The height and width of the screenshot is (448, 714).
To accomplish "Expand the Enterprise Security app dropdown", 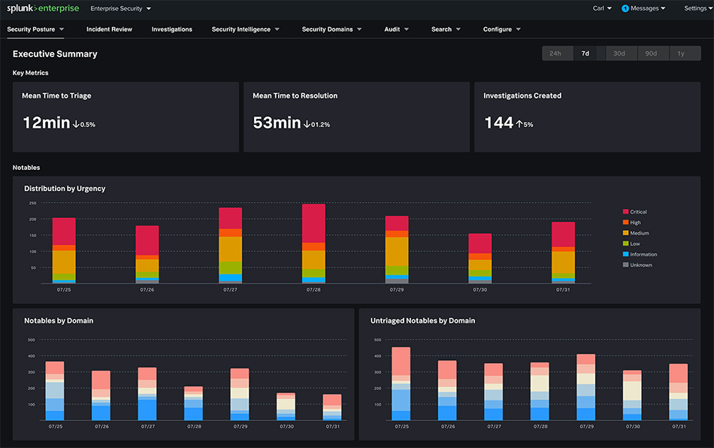I will (x=120, y=9).
